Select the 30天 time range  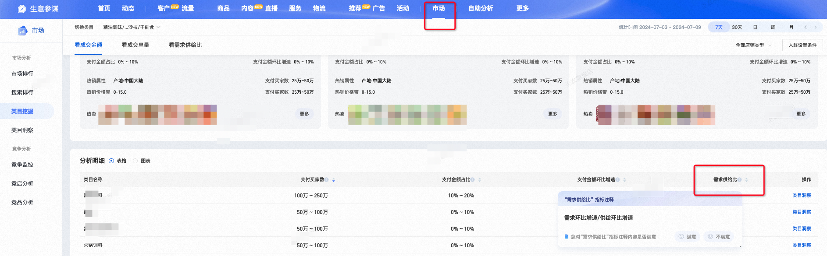[737, 27]
